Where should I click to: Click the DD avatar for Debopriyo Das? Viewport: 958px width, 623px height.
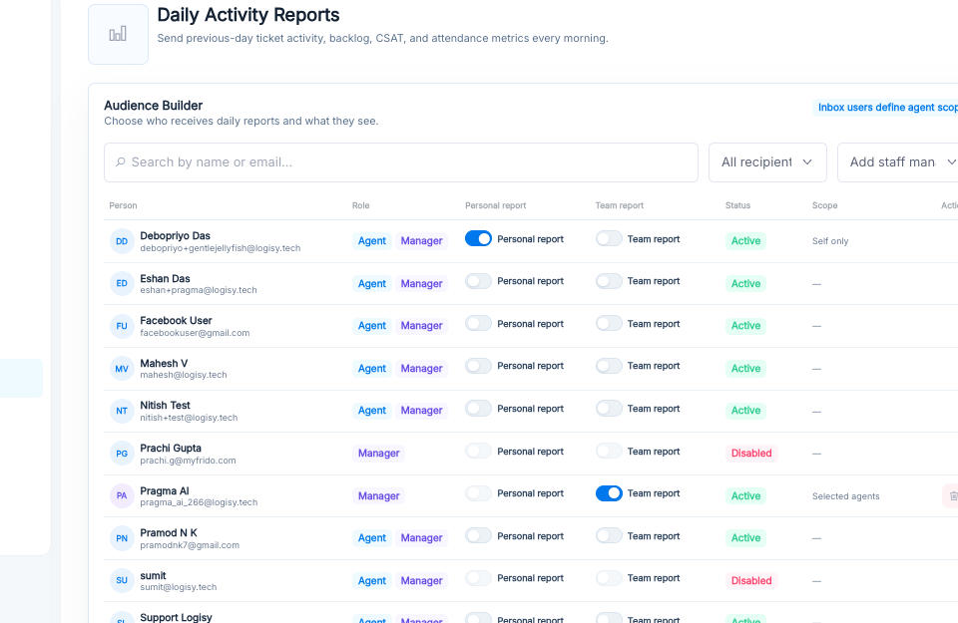click(x=122, y=241)
